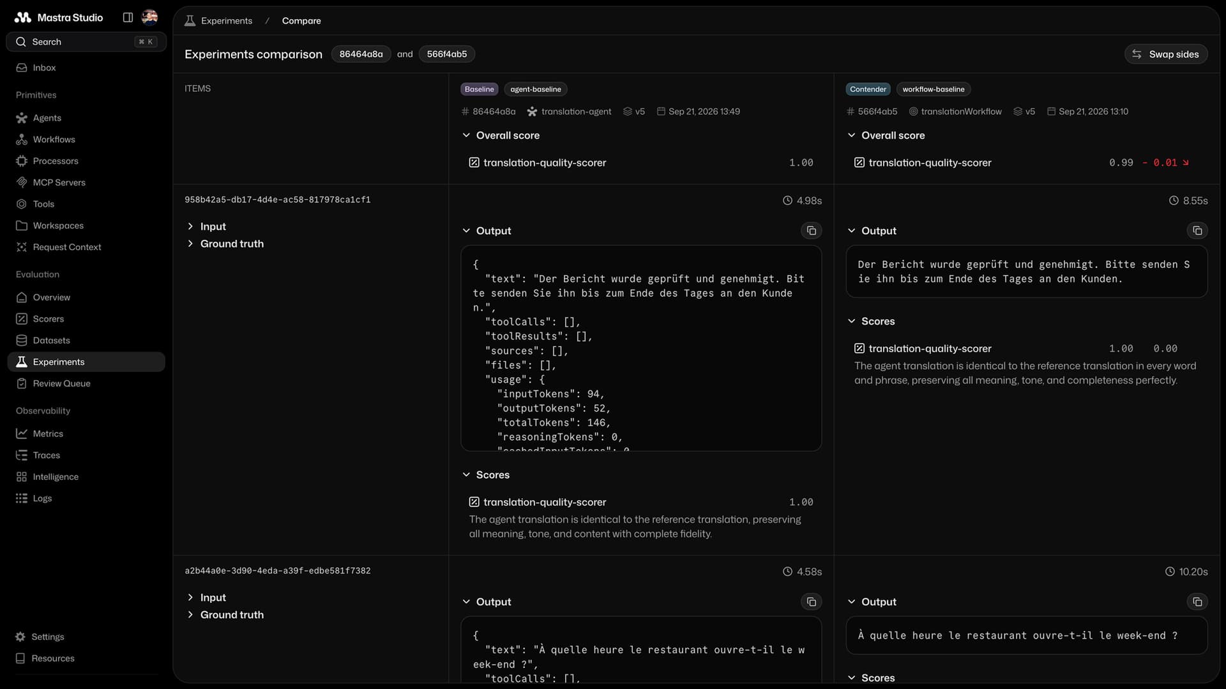Click the Baseline badge
The height and width of the screenshot is (689, 1226).
[x=479, y=89]
